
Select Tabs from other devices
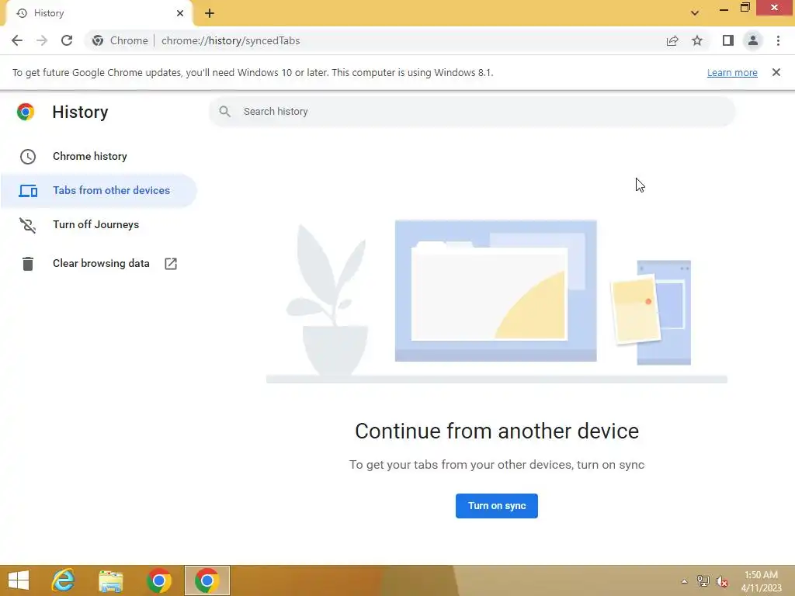(99, 191)
